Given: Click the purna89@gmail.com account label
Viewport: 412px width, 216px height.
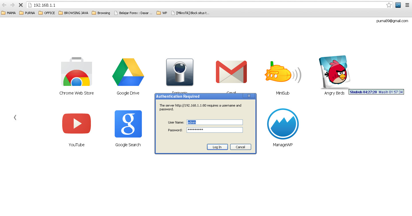Looking at the screenshot, I should (392, 21).
